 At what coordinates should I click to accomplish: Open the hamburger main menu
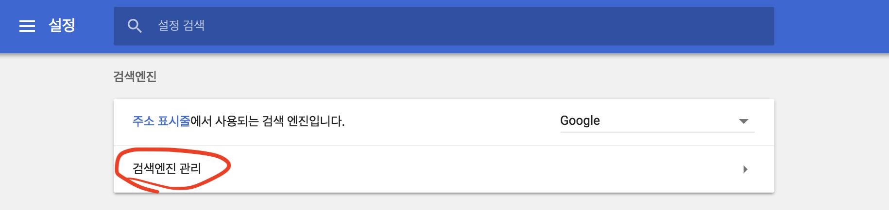click(27, 26)
